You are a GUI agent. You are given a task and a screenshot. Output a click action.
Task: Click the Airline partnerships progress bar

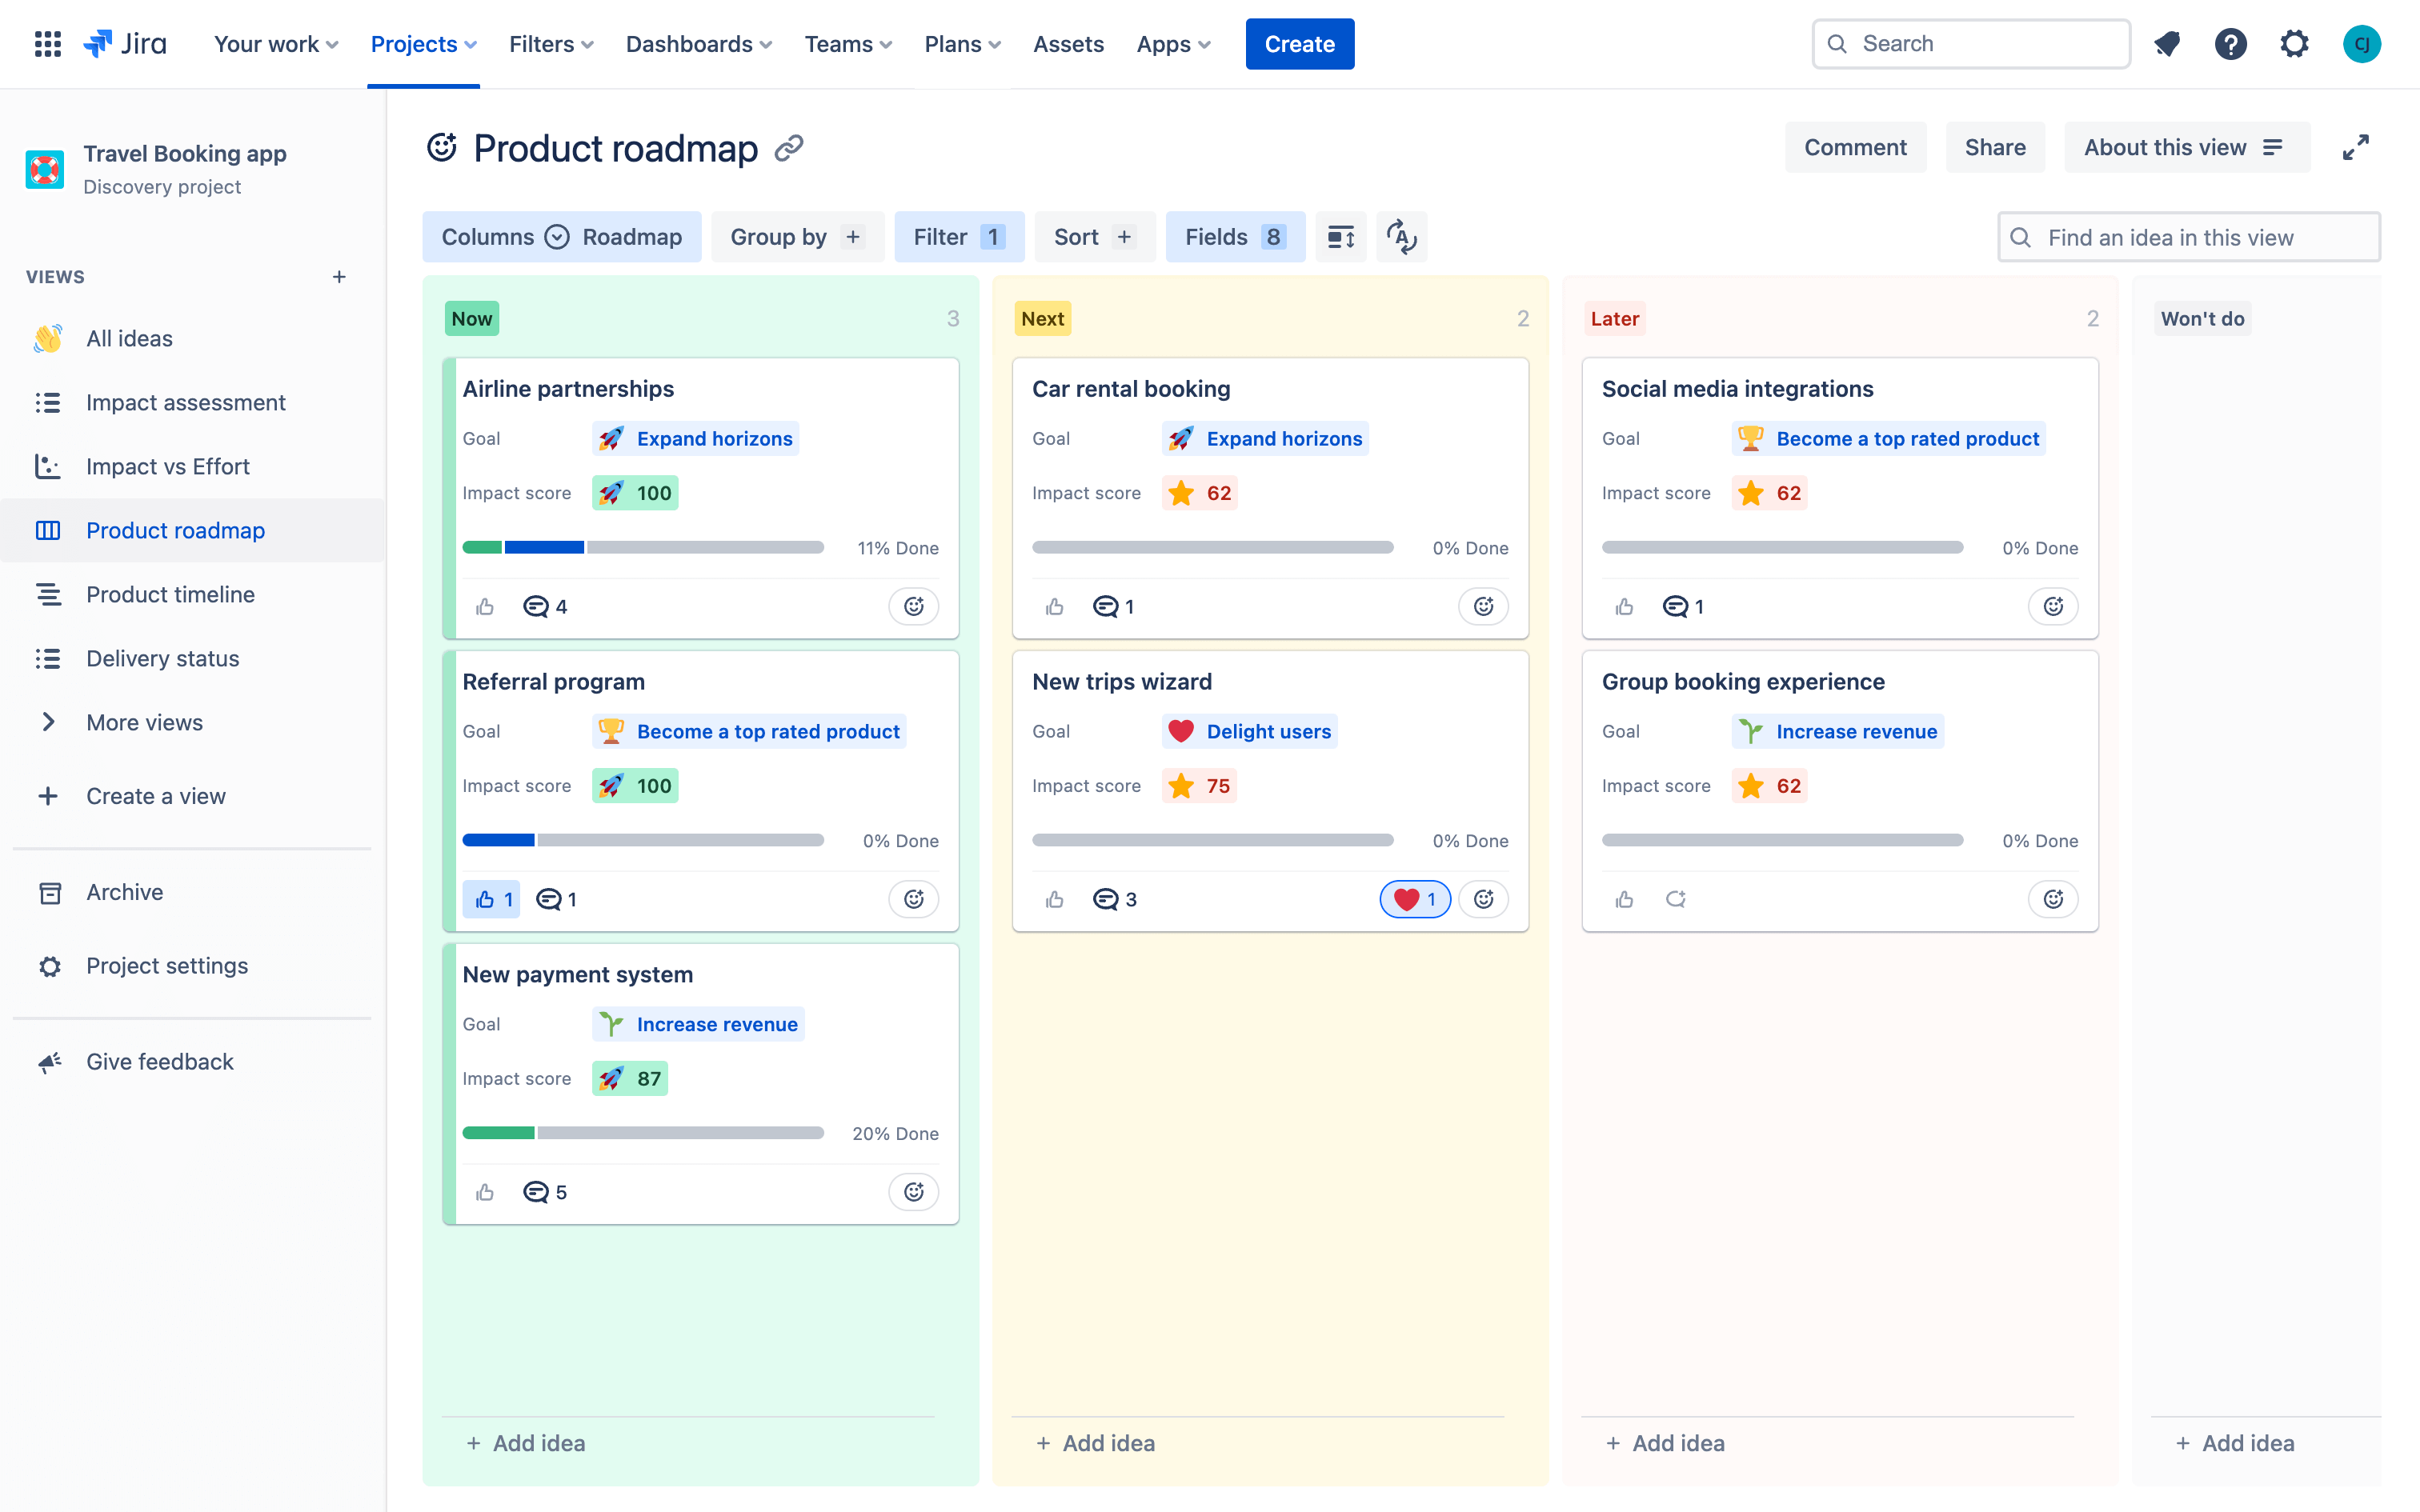pyautogui.click(x=642, y=547)
